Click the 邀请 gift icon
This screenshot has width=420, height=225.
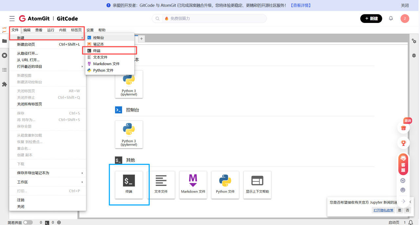coord(404,127)
